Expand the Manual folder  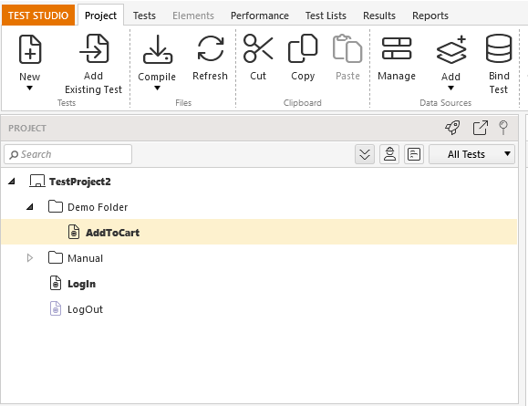tap(30, 258)
